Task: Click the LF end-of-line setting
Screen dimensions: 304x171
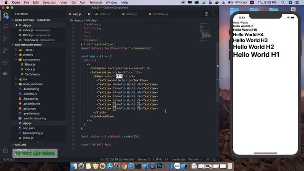Action: click(167, 160)
